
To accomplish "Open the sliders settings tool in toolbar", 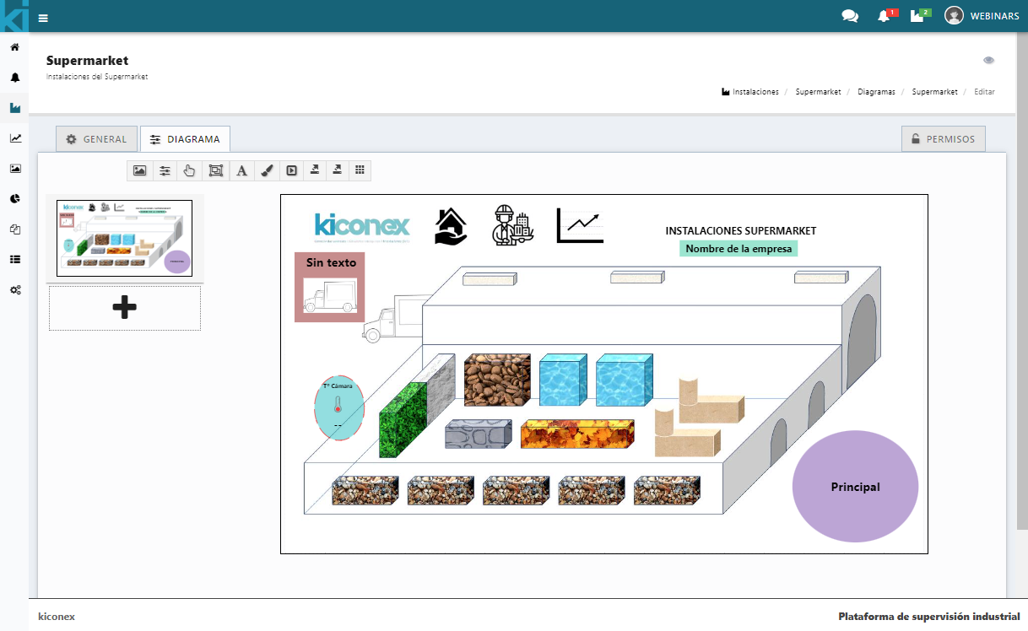I will click(165, 170).
